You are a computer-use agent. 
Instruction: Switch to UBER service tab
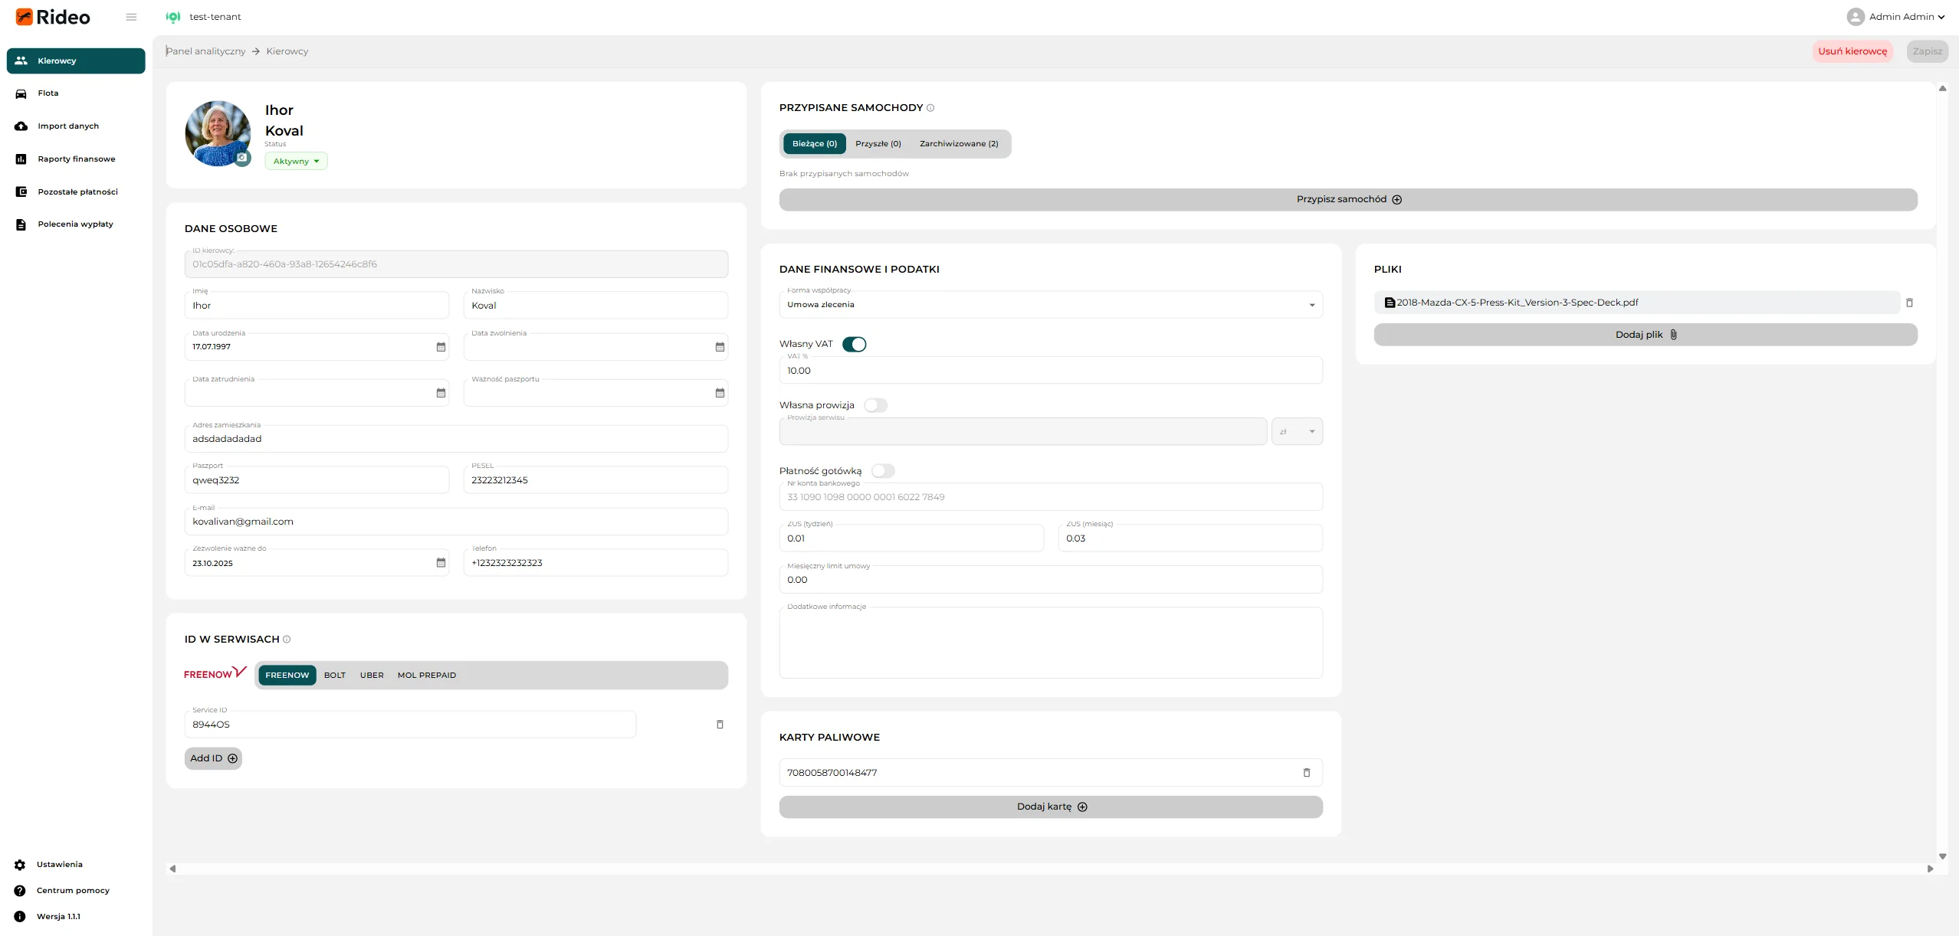(372, 675)
